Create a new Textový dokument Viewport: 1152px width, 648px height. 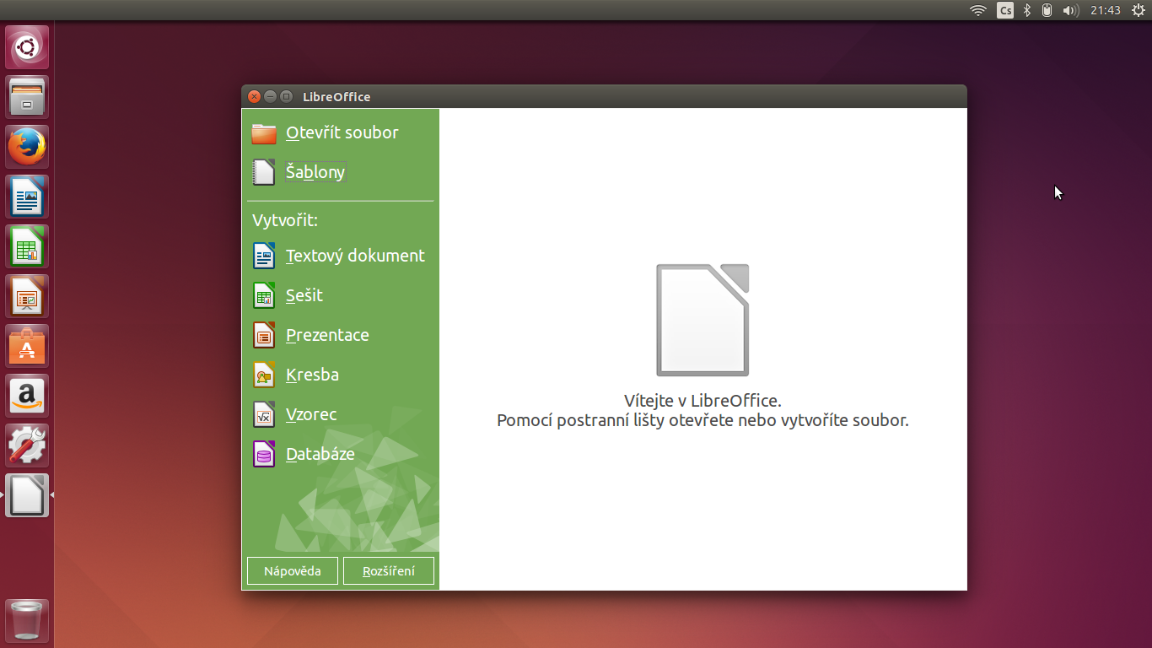click(354, 256)
